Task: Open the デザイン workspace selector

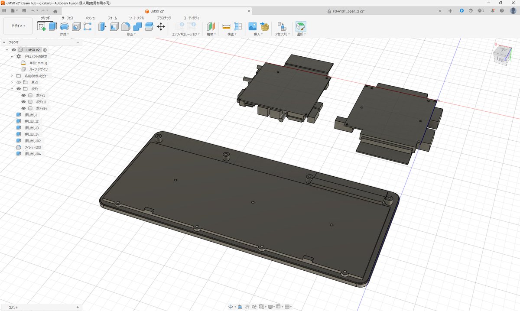Action: point(17,26)
